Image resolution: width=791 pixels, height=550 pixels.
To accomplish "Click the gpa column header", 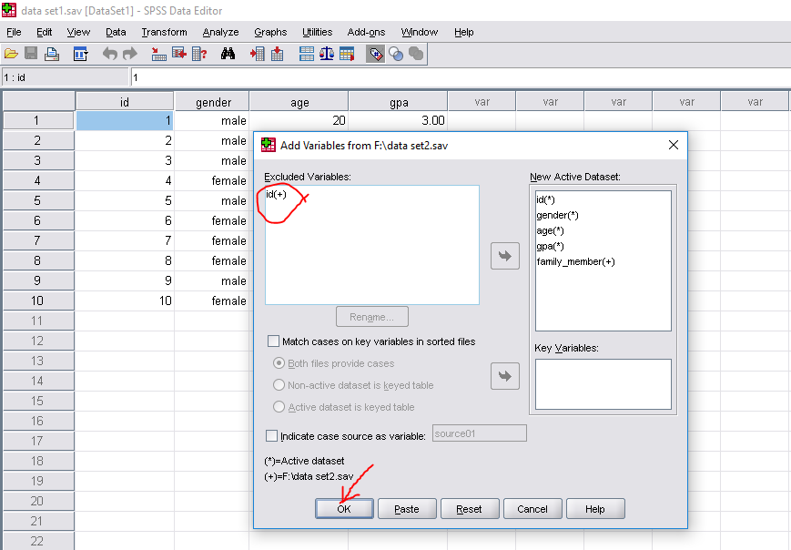I will 399,102.
